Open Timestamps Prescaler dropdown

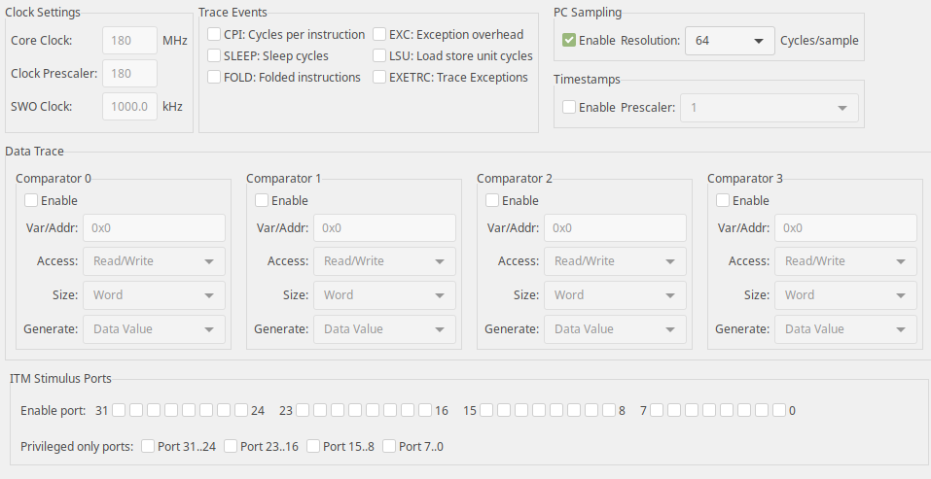pos(769,108)
